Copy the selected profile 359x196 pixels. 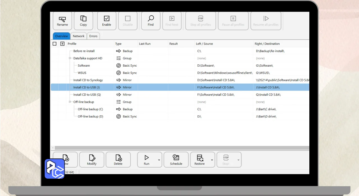pos(83,21)
